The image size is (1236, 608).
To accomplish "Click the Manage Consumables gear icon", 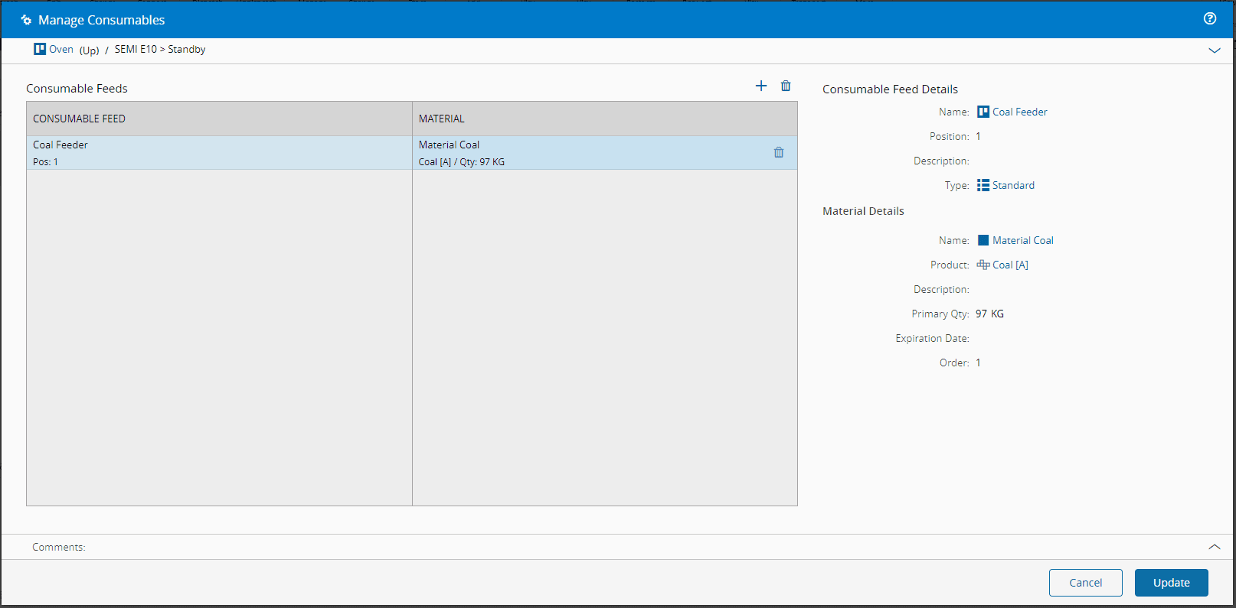I will click(26, 20).
